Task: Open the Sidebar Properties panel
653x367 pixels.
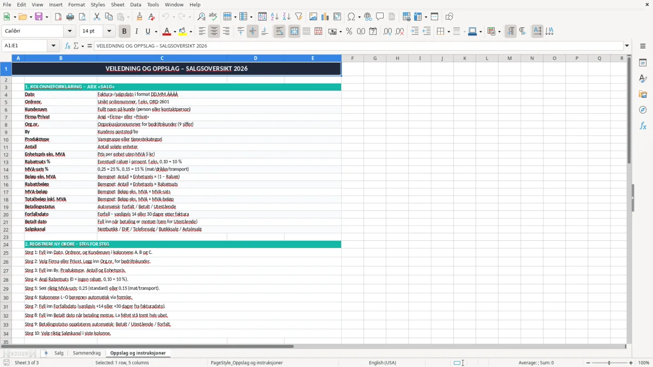Action: pos(643,63)
